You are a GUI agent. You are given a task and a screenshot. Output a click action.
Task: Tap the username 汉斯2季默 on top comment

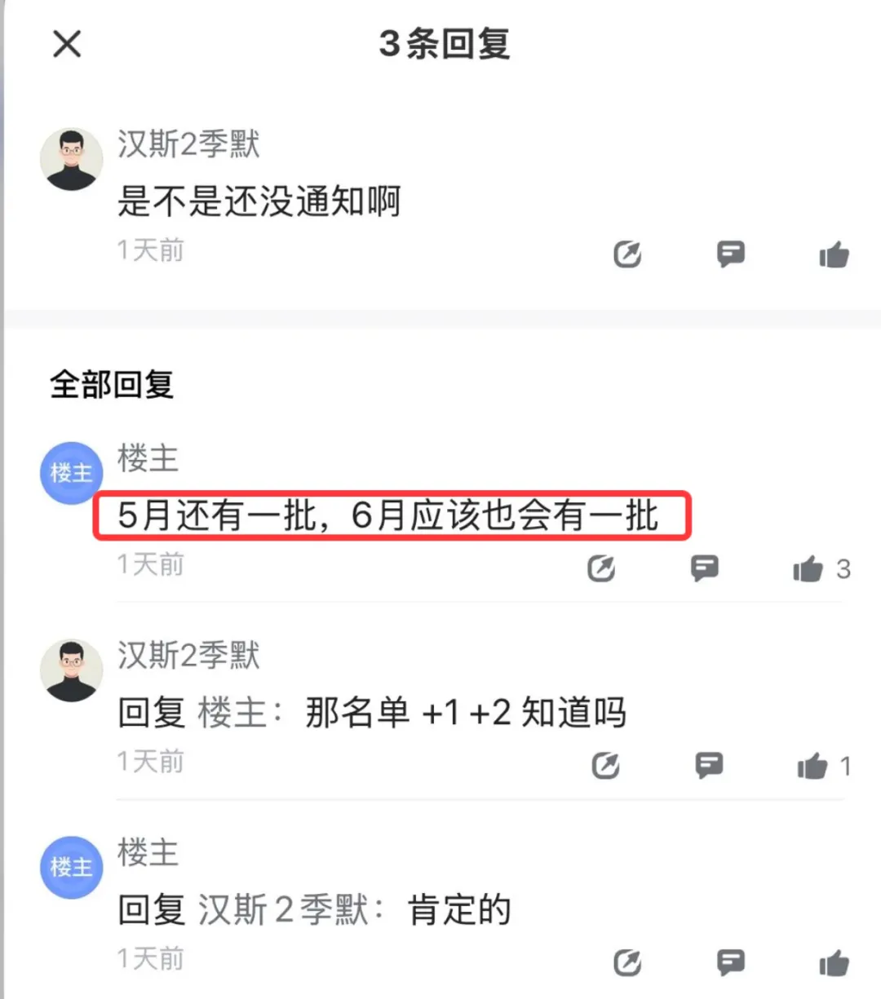click(188, 144)
